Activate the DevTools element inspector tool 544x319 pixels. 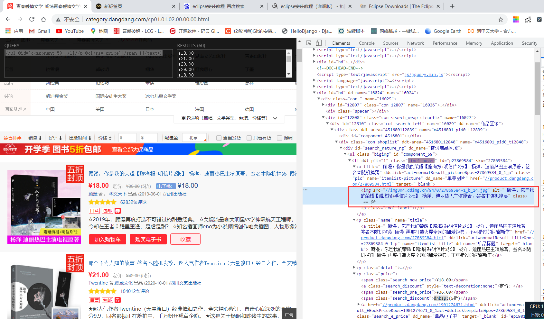309,43
